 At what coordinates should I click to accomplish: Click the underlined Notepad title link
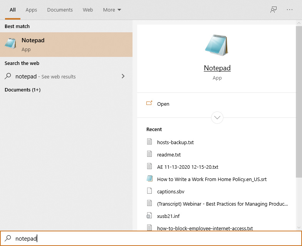pyautogui.click(x=217, y=68)
